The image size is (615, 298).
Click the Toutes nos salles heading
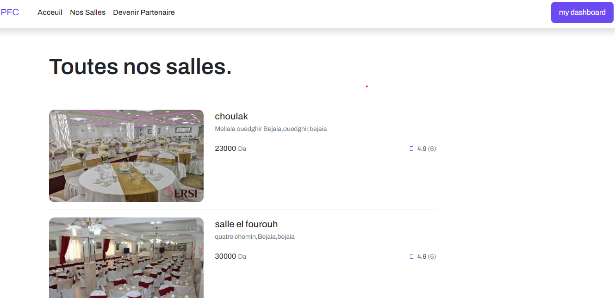coord(140,67)
